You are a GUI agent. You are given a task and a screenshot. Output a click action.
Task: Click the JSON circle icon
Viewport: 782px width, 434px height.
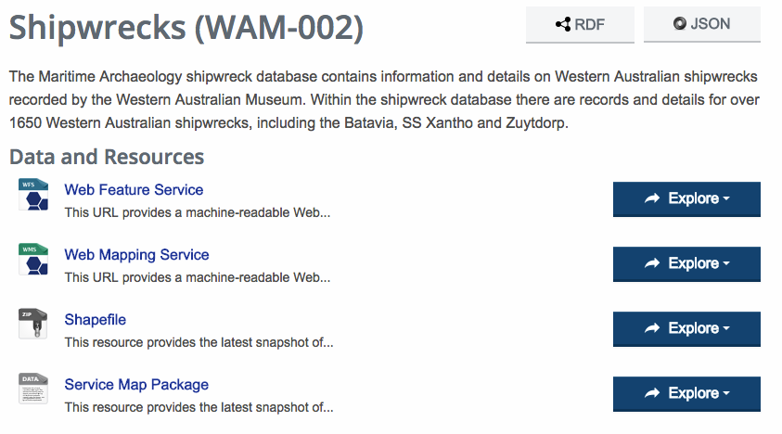tap(679, 23)
